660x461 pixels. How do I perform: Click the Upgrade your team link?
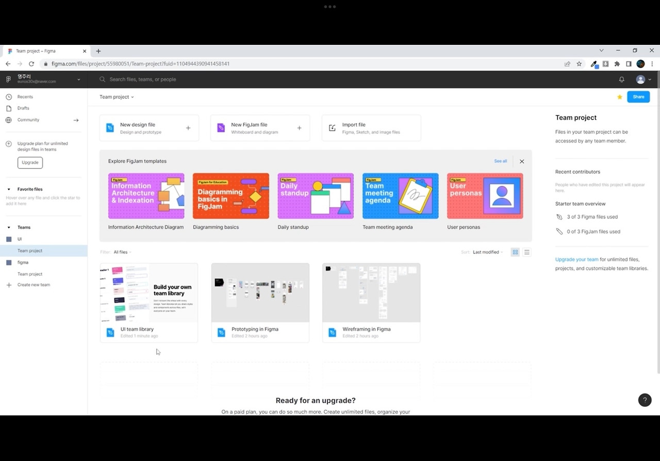point(576,259)
